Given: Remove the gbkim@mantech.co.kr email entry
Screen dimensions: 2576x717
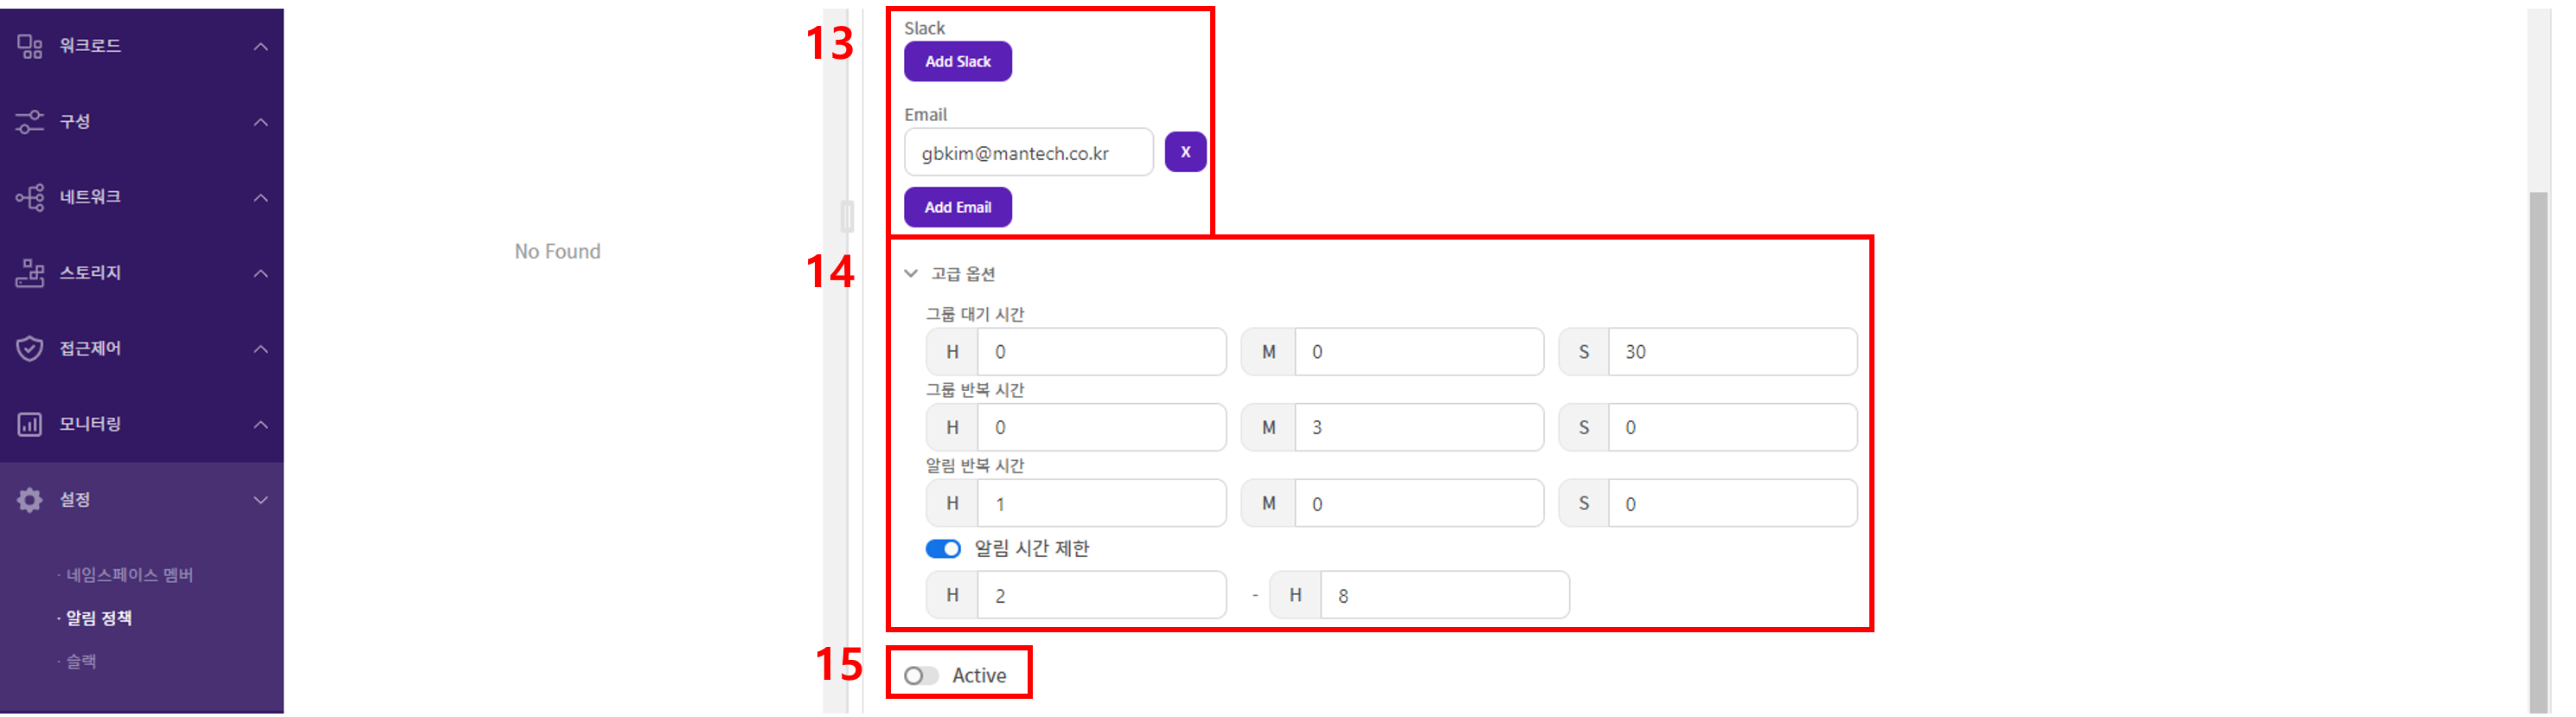Looking at the screenshot, I should [1185, 152].
